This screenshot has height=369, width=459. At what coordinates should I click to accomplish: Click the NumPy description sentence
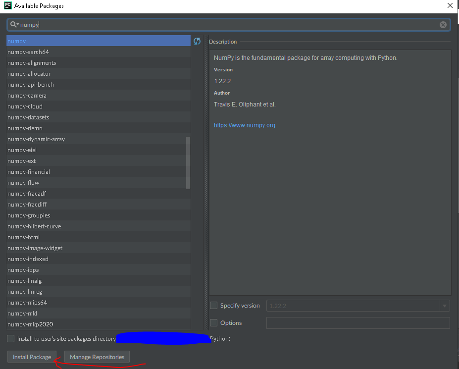click(306, 57)
